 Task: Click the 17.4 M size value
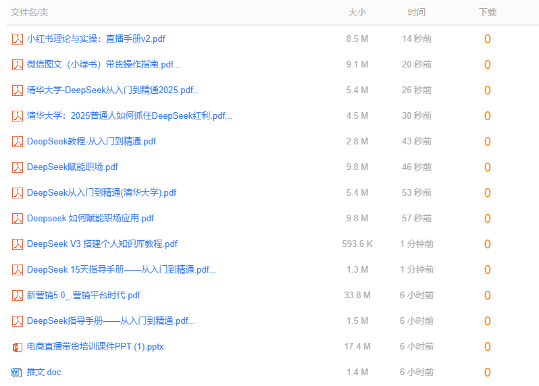pos(357,346)
